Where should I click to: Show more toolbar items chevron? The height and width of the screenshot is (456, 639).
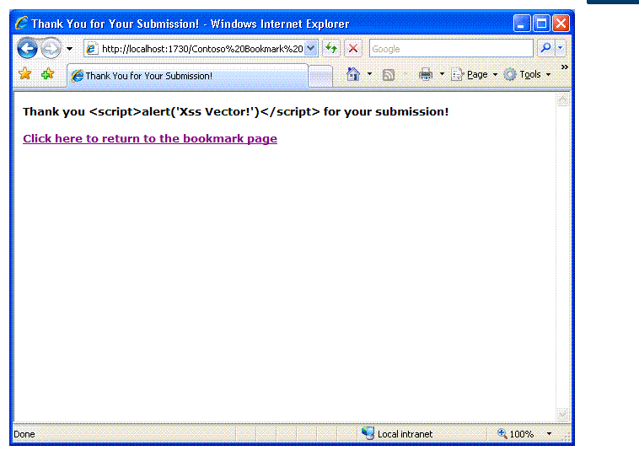565,67
